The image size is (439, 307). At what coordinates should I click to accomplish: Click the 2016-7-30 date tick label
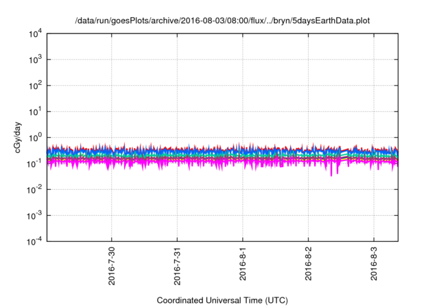click(111, 266)
